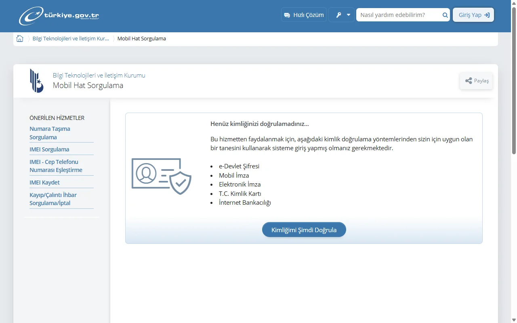Open the Bilgi Teknolojileri ve İletişim Kur... breadcrumb

(71, 38)
